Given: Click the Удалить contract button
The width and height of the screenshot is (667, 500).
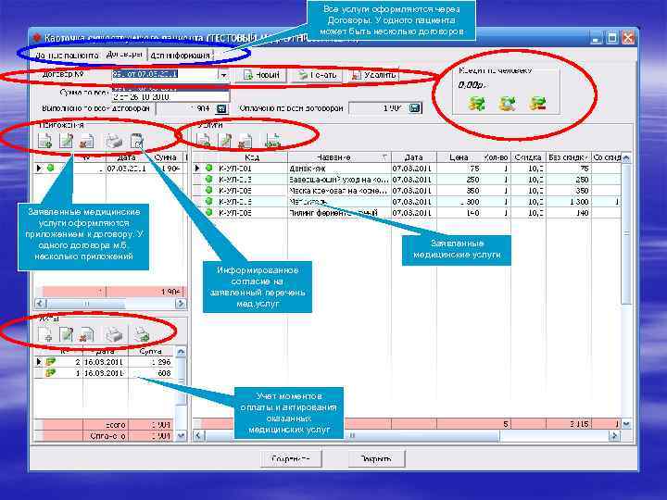Looking at the screenshot, I should (x=374, y=75).
